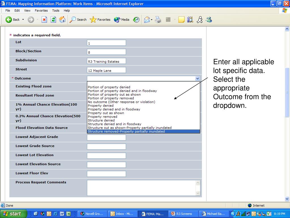
Task: Open the Search toolbar button
Action: [78, 20]
